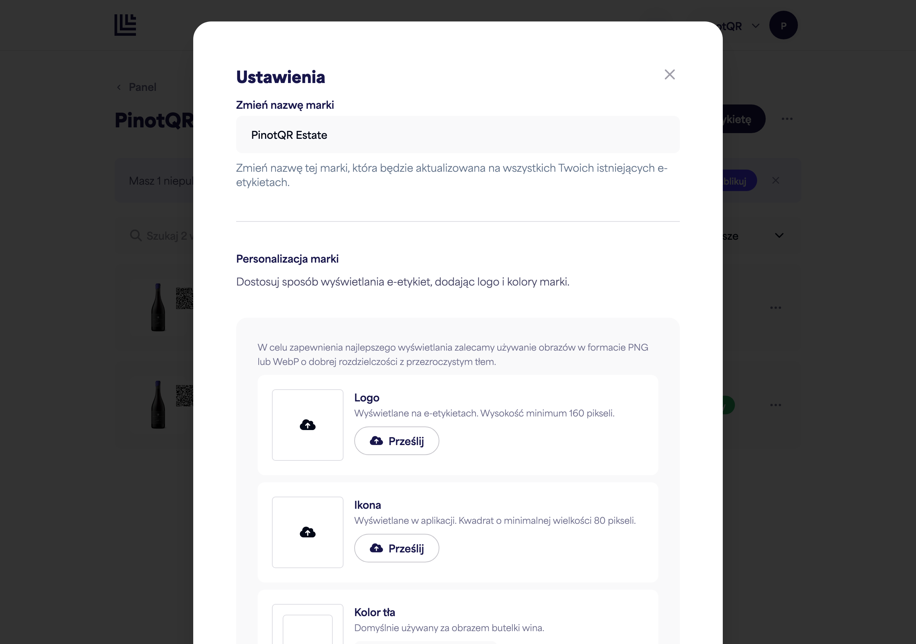Open the user avatar P menu
The image size is (916, 644).
(783, 25)
